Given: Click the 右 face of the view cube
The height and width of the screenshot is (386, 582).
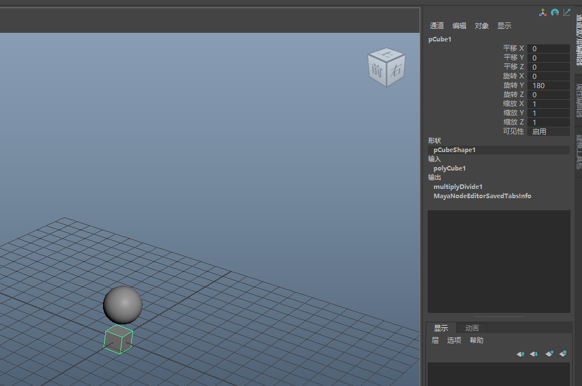Looking at the screenshot, I should coord(396,70).
